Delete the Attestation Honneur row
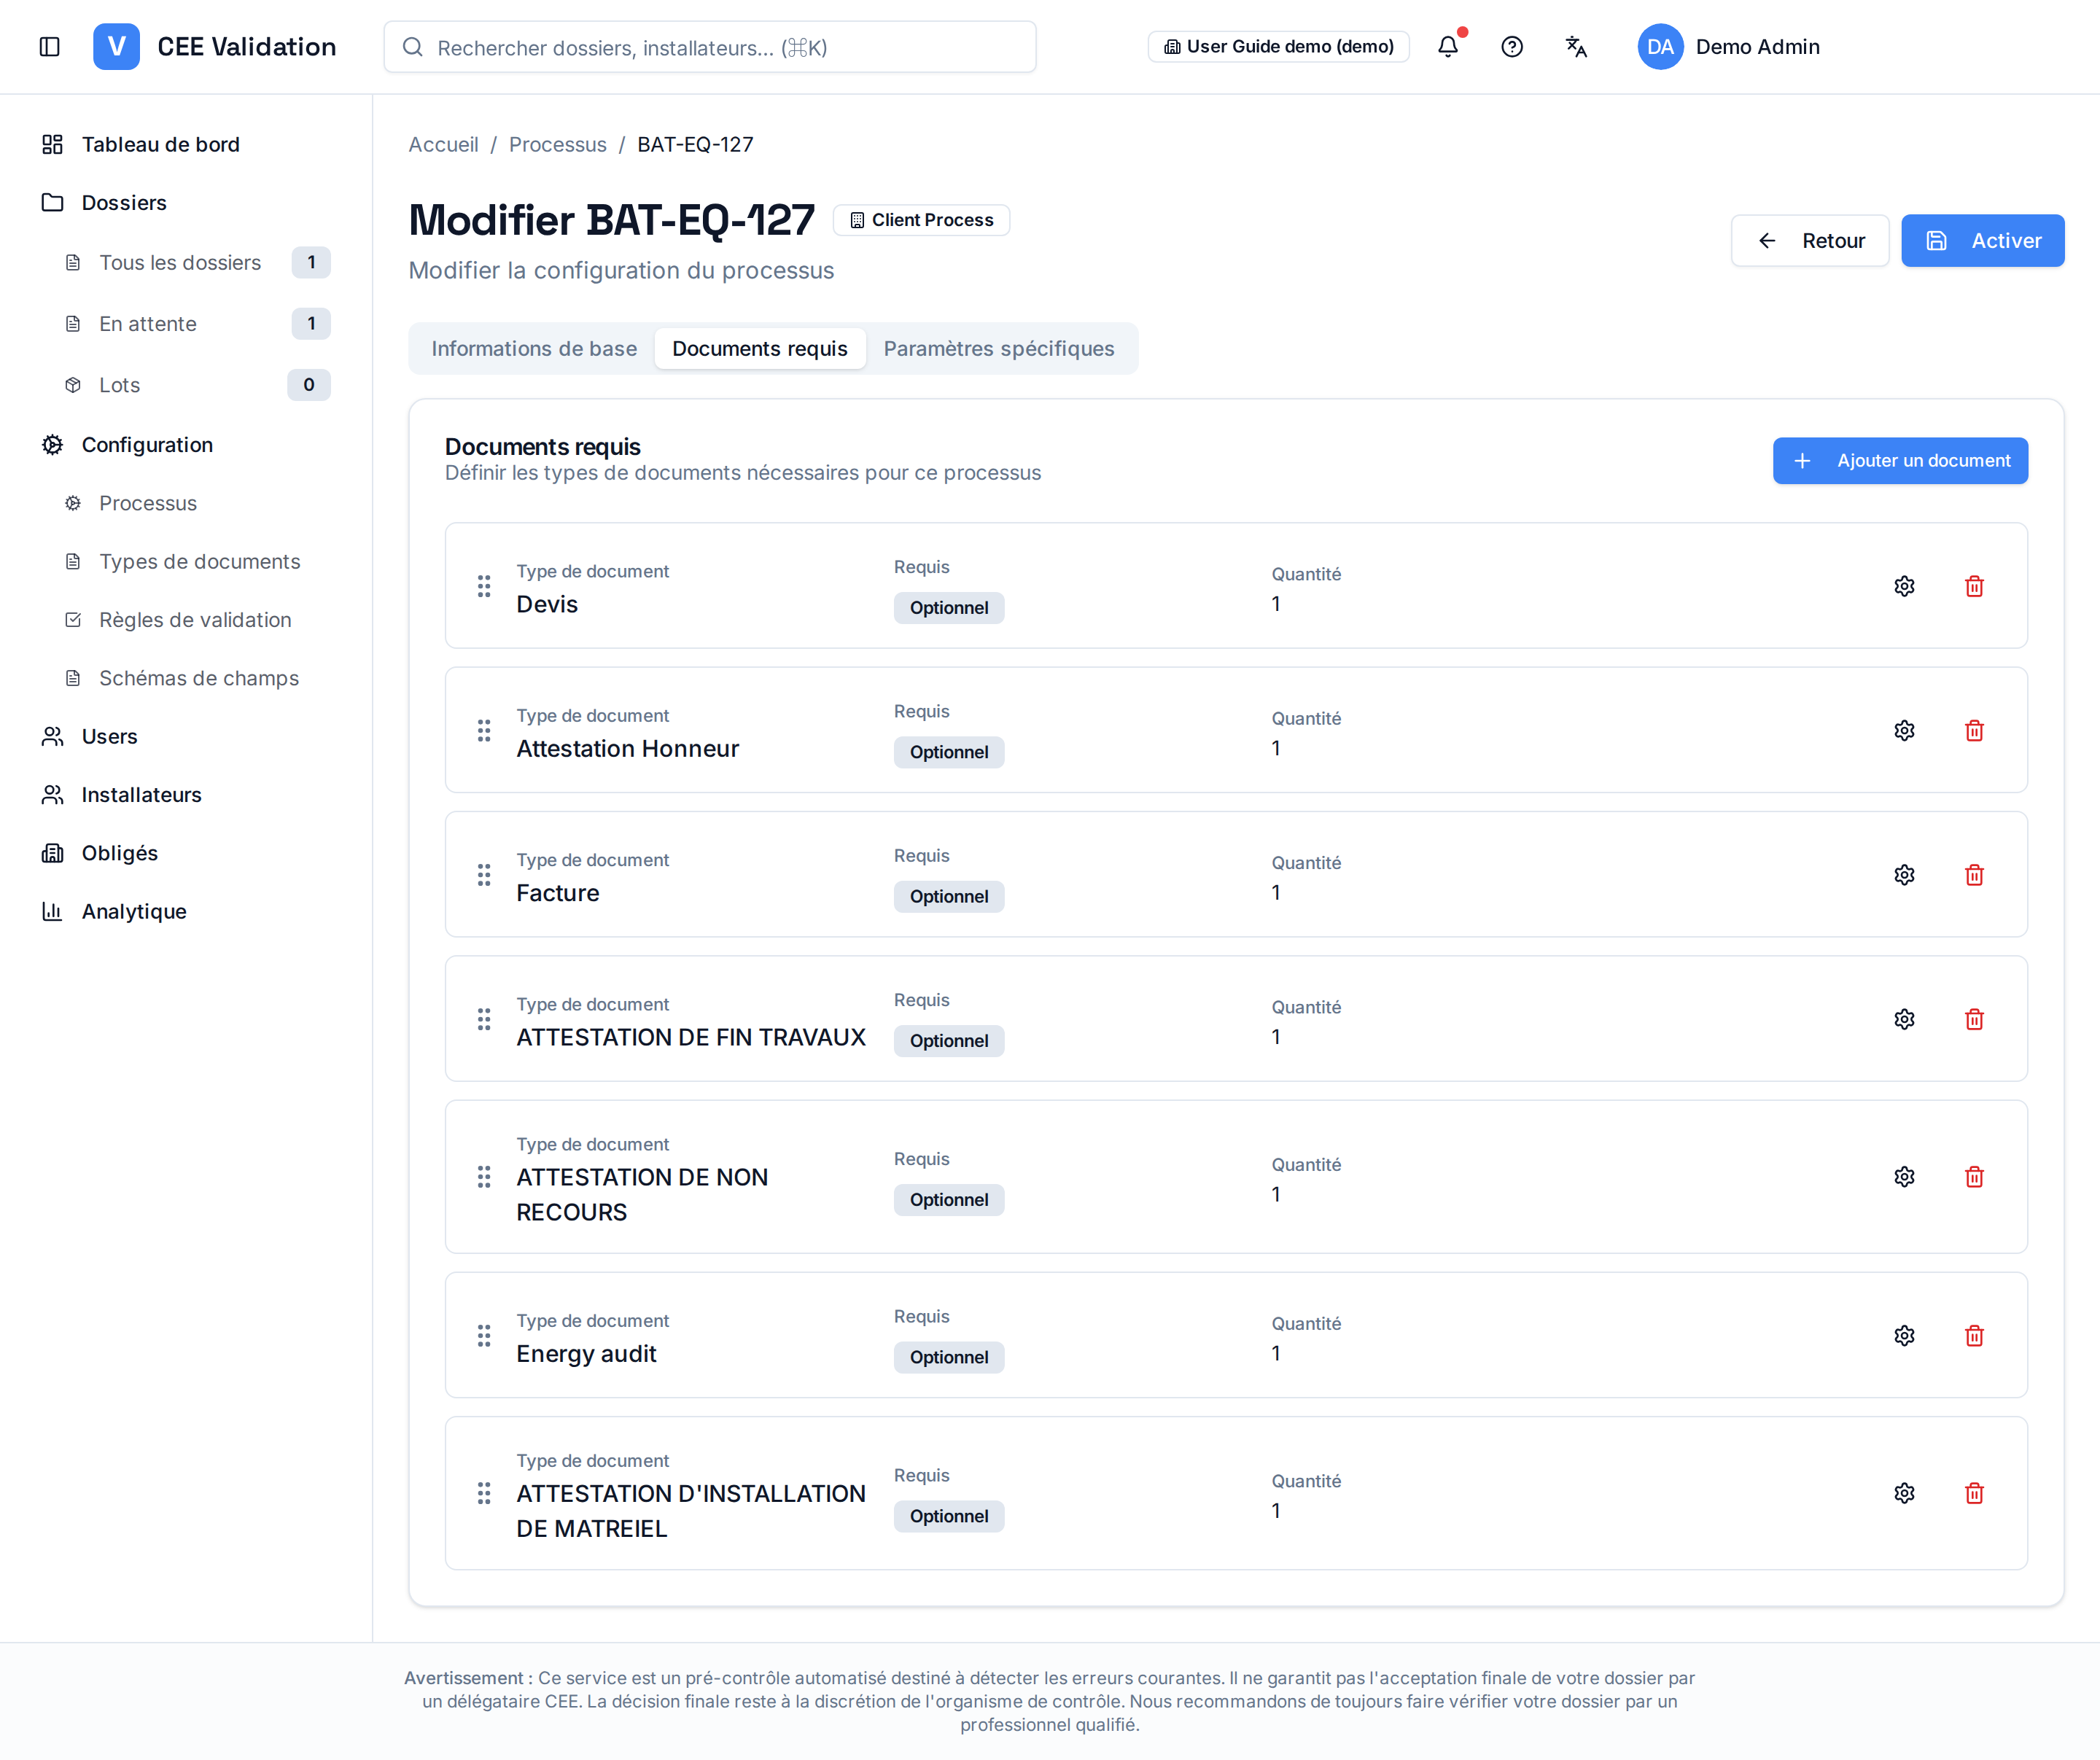 tap(1974, 731)
